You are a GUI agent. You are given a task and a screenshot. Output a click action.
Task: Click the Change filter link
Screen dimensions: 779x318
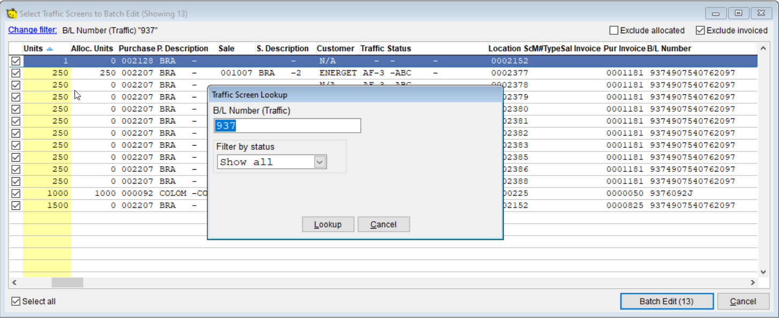pos(32,30)
